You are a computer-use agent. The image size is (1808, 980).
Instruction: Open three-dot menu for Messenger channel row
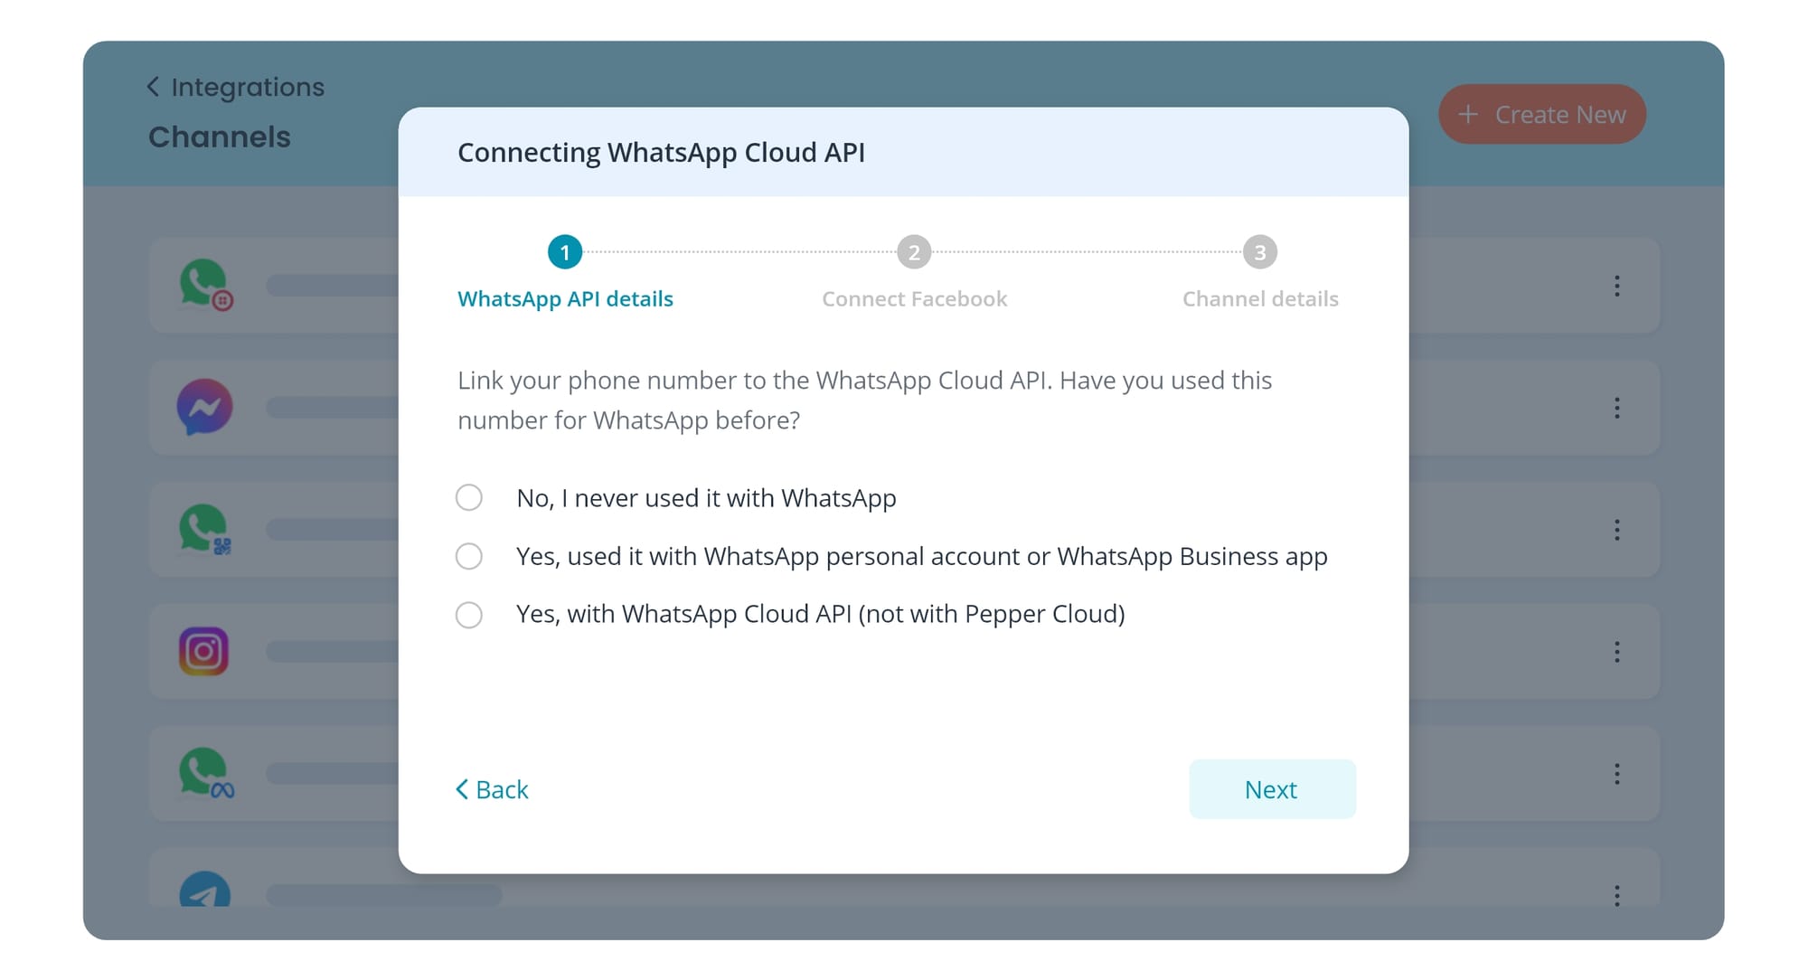(1616, 408)
